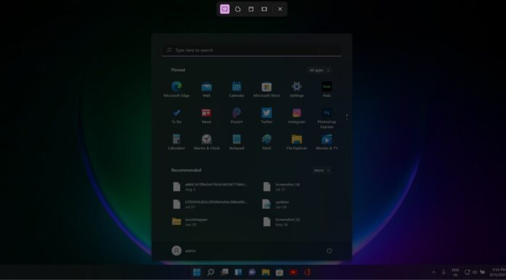Screen dimensions: 506x280
Task: Open the admin user account menu
Action: (x=184, y=251)
